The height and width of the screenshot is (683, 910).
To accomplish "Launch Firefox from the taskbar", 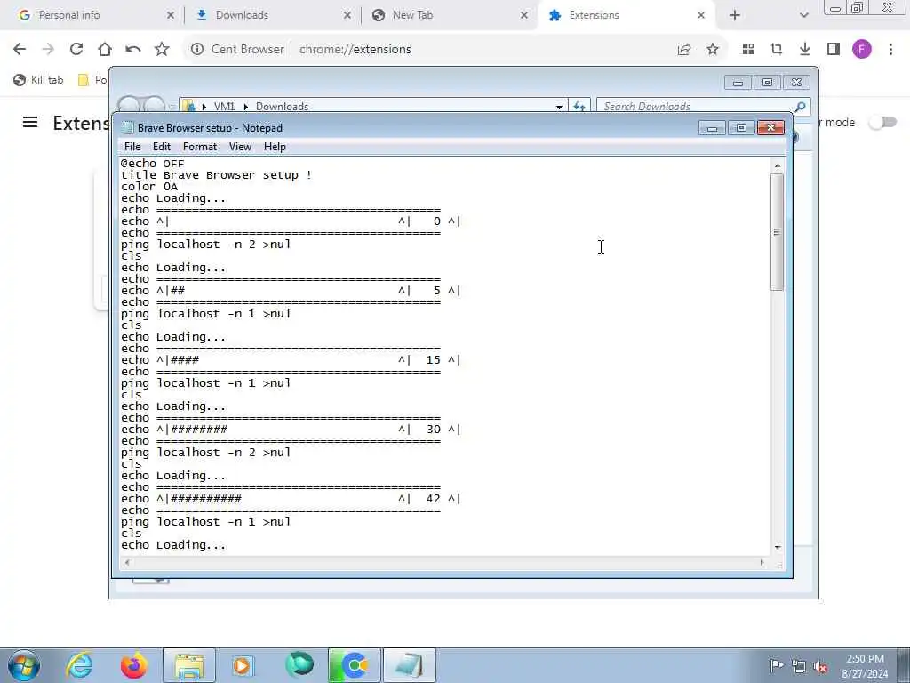I will (133, 665).
